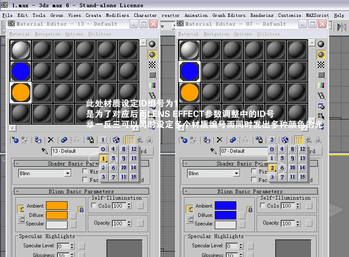Enable Self-Illumination Color checkbox in left editor
Image resolution: width=349 pixels, height=257 pixels.
click(x=94, y=205)
